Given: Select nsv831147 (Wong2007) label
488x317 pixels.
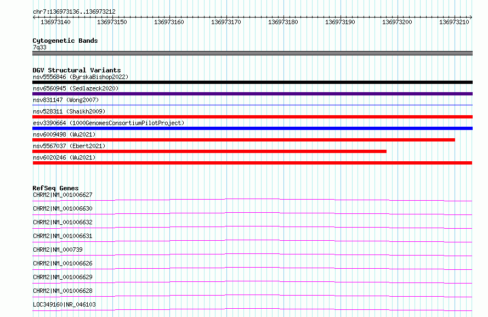Looking at the screenshot, I should coord(66,100).
